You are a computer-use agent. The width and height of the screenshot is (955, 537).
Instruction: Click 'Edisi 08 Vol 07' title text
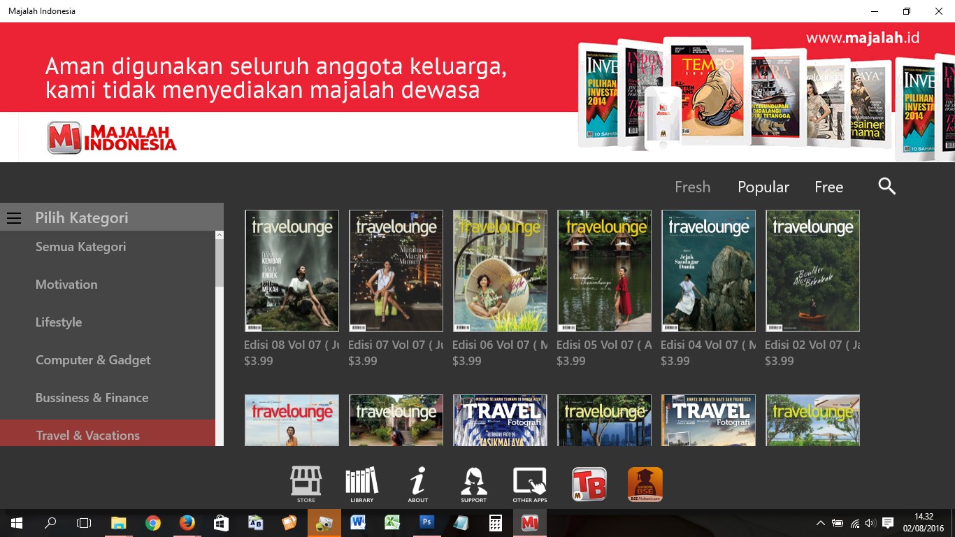tap(292, 345)
